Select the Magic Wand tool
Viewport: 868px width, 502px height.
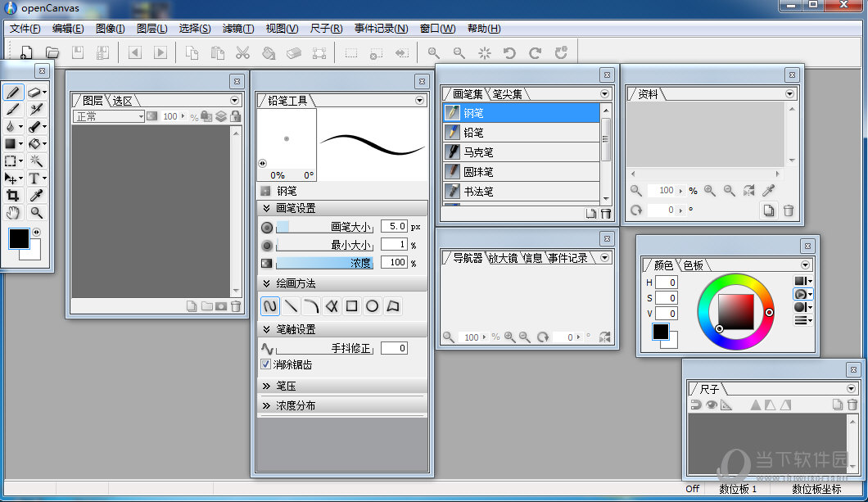point(36,161)
